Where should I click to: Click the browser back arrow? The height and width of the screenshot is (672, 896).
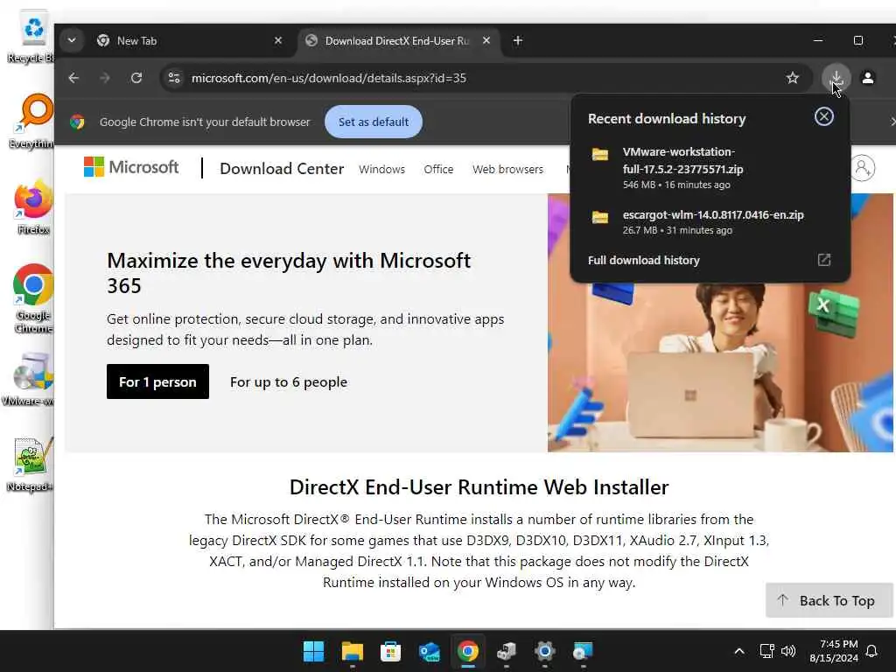(x=73, y=78)
